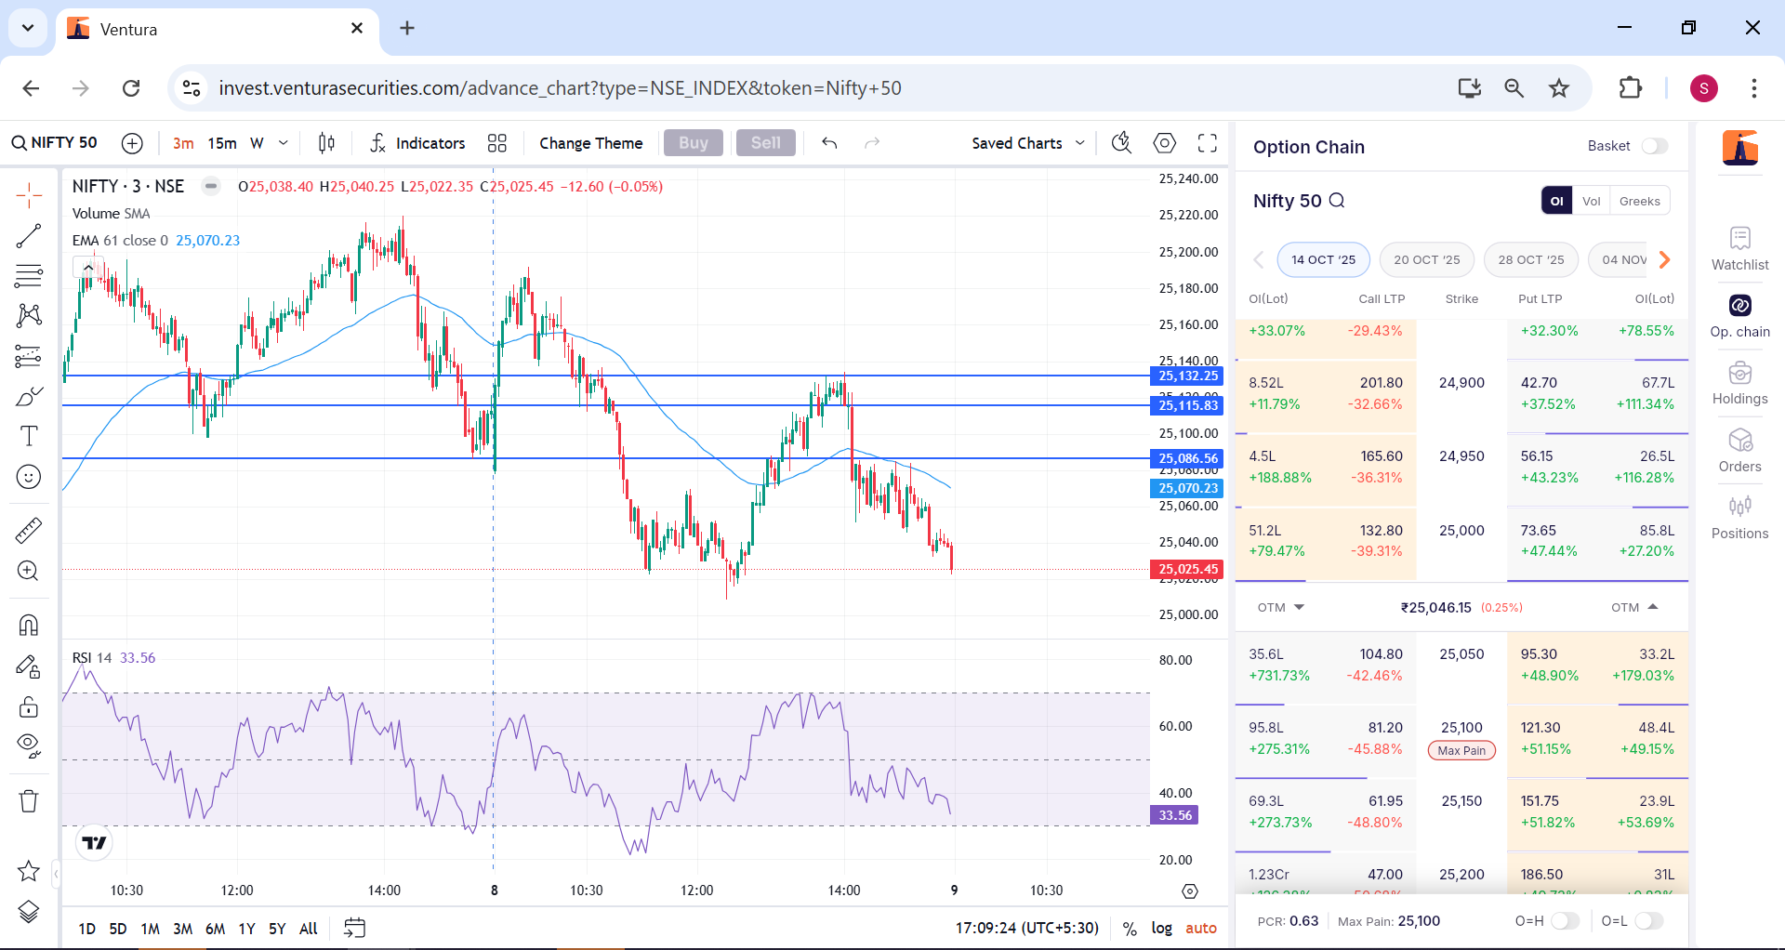This screenshot has width=1785, height=950.
Task: Select the trend line drawing tool
Action: point(29,236)
